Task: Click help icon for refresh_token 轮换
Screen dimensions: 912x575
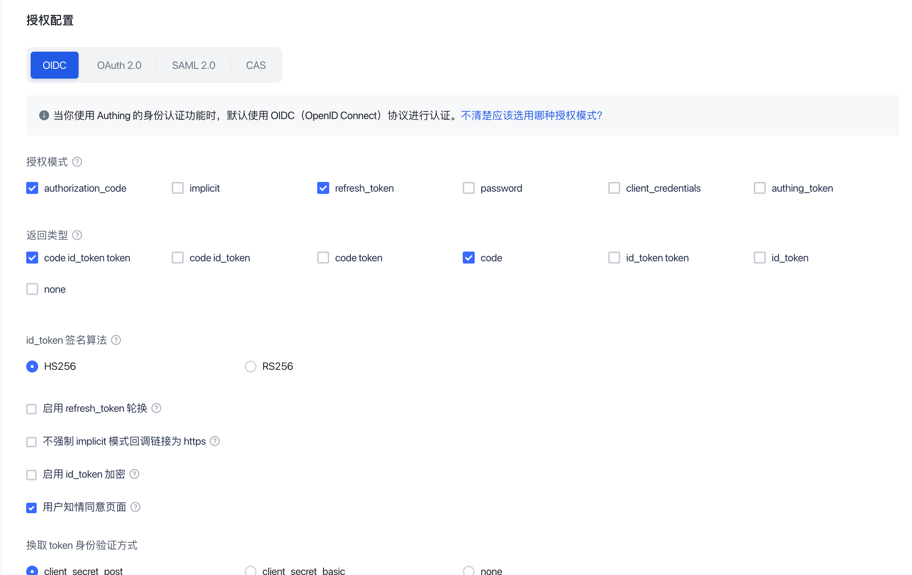Action: click(156, 408)
